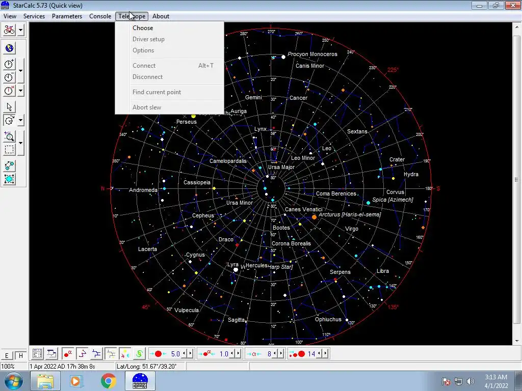The height and width of the screenshot is (391, 522).
Task: Toggle equatorial E coordinate mode
Action: [7, 355]
